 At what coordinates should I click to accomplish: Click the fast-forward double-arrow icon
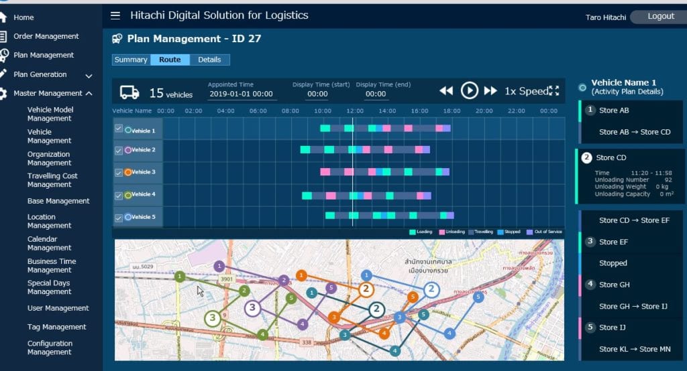(490, 90)
